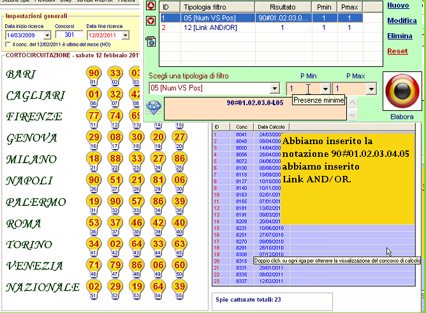The image size is (426, 313).
Task: Click the red move-down arrow icon
Action: pos(151,20)
